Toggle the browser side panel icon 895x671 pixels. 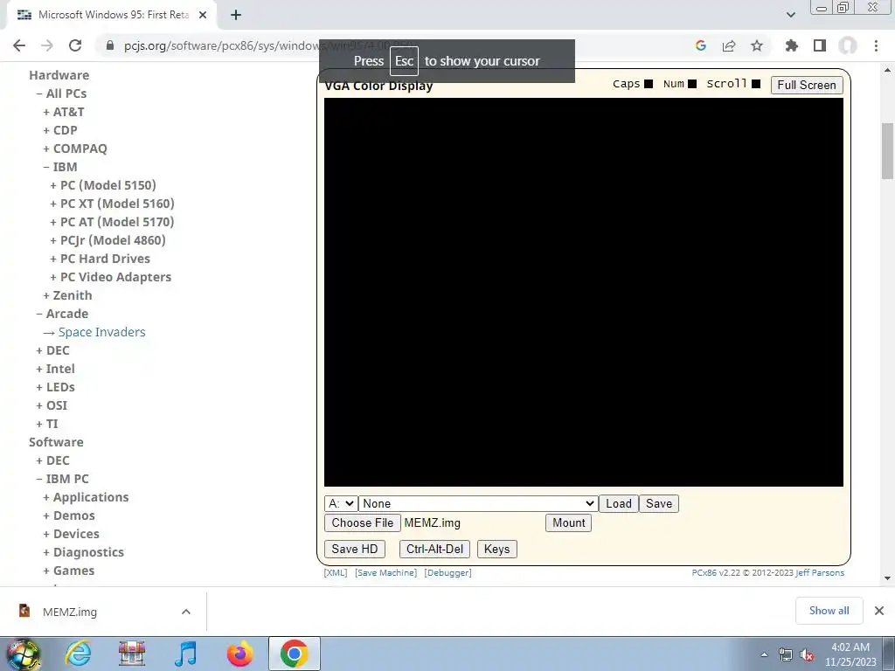(x=820, y=45)
